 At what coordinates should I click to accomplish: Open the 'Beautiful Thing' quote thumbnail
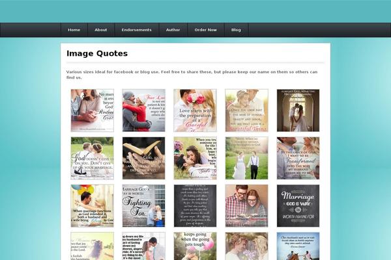(x=246, y=110)
